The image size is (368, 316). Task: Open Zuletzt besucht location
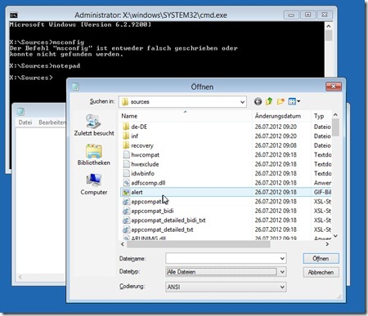pyautogui.click(x=94, y=125)
